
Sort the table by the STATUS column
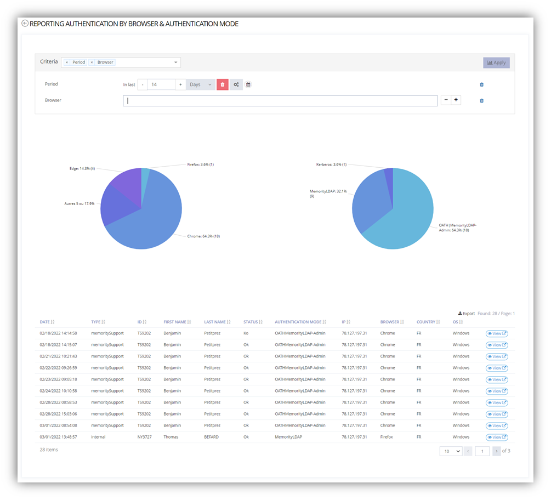tap(253, 322)
